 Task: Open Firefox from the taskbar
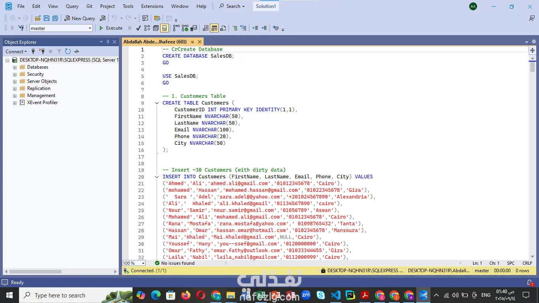[185, 295]
